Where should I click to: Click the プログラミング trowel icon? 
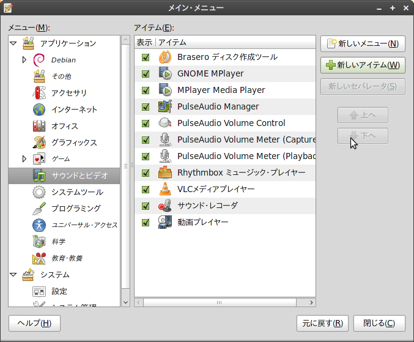[39, 209]
